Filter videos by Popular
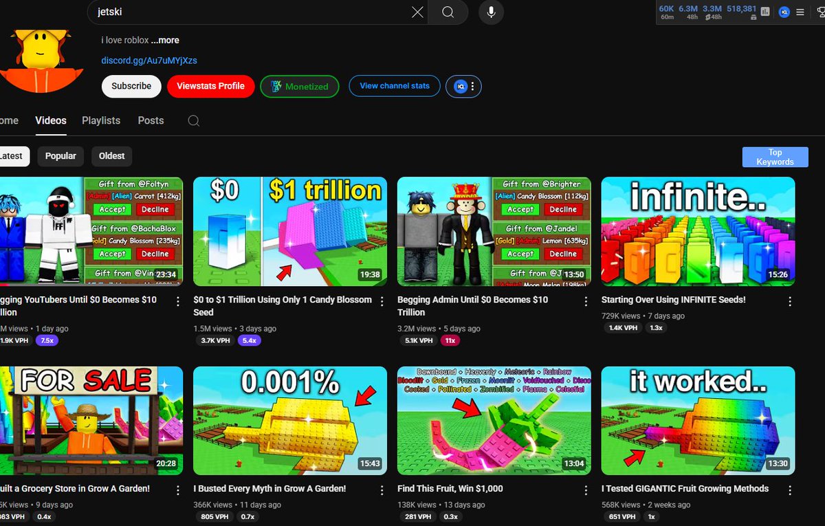Viewport: 825px width, 526px height. pyautogui.click(x=60, y=156)
